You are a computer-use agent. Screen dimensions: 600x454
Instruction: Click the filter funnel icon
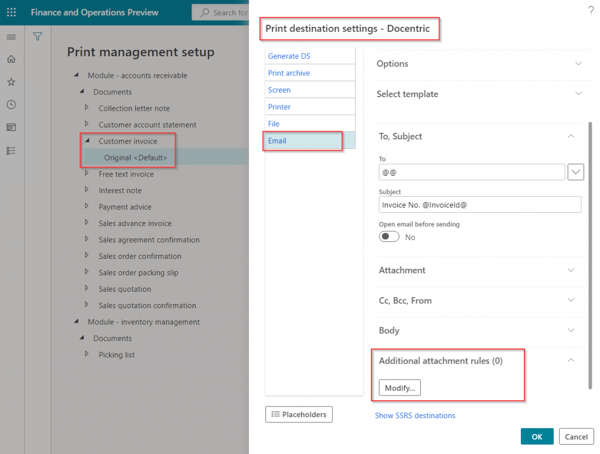(37, 36)
